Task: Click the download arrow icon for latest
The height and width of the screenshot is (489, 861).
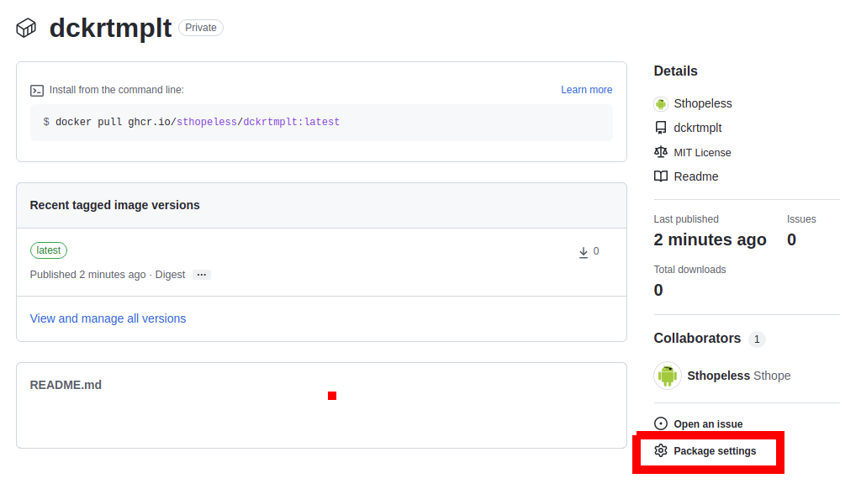Action: tap(584, 252)
